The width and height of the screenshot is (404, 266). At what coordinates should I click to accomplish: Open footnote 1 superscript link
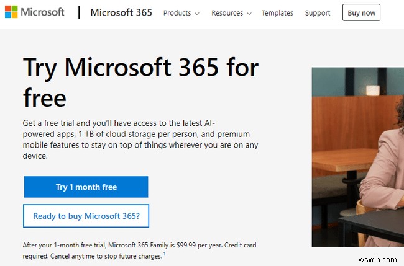click(165, 254)
